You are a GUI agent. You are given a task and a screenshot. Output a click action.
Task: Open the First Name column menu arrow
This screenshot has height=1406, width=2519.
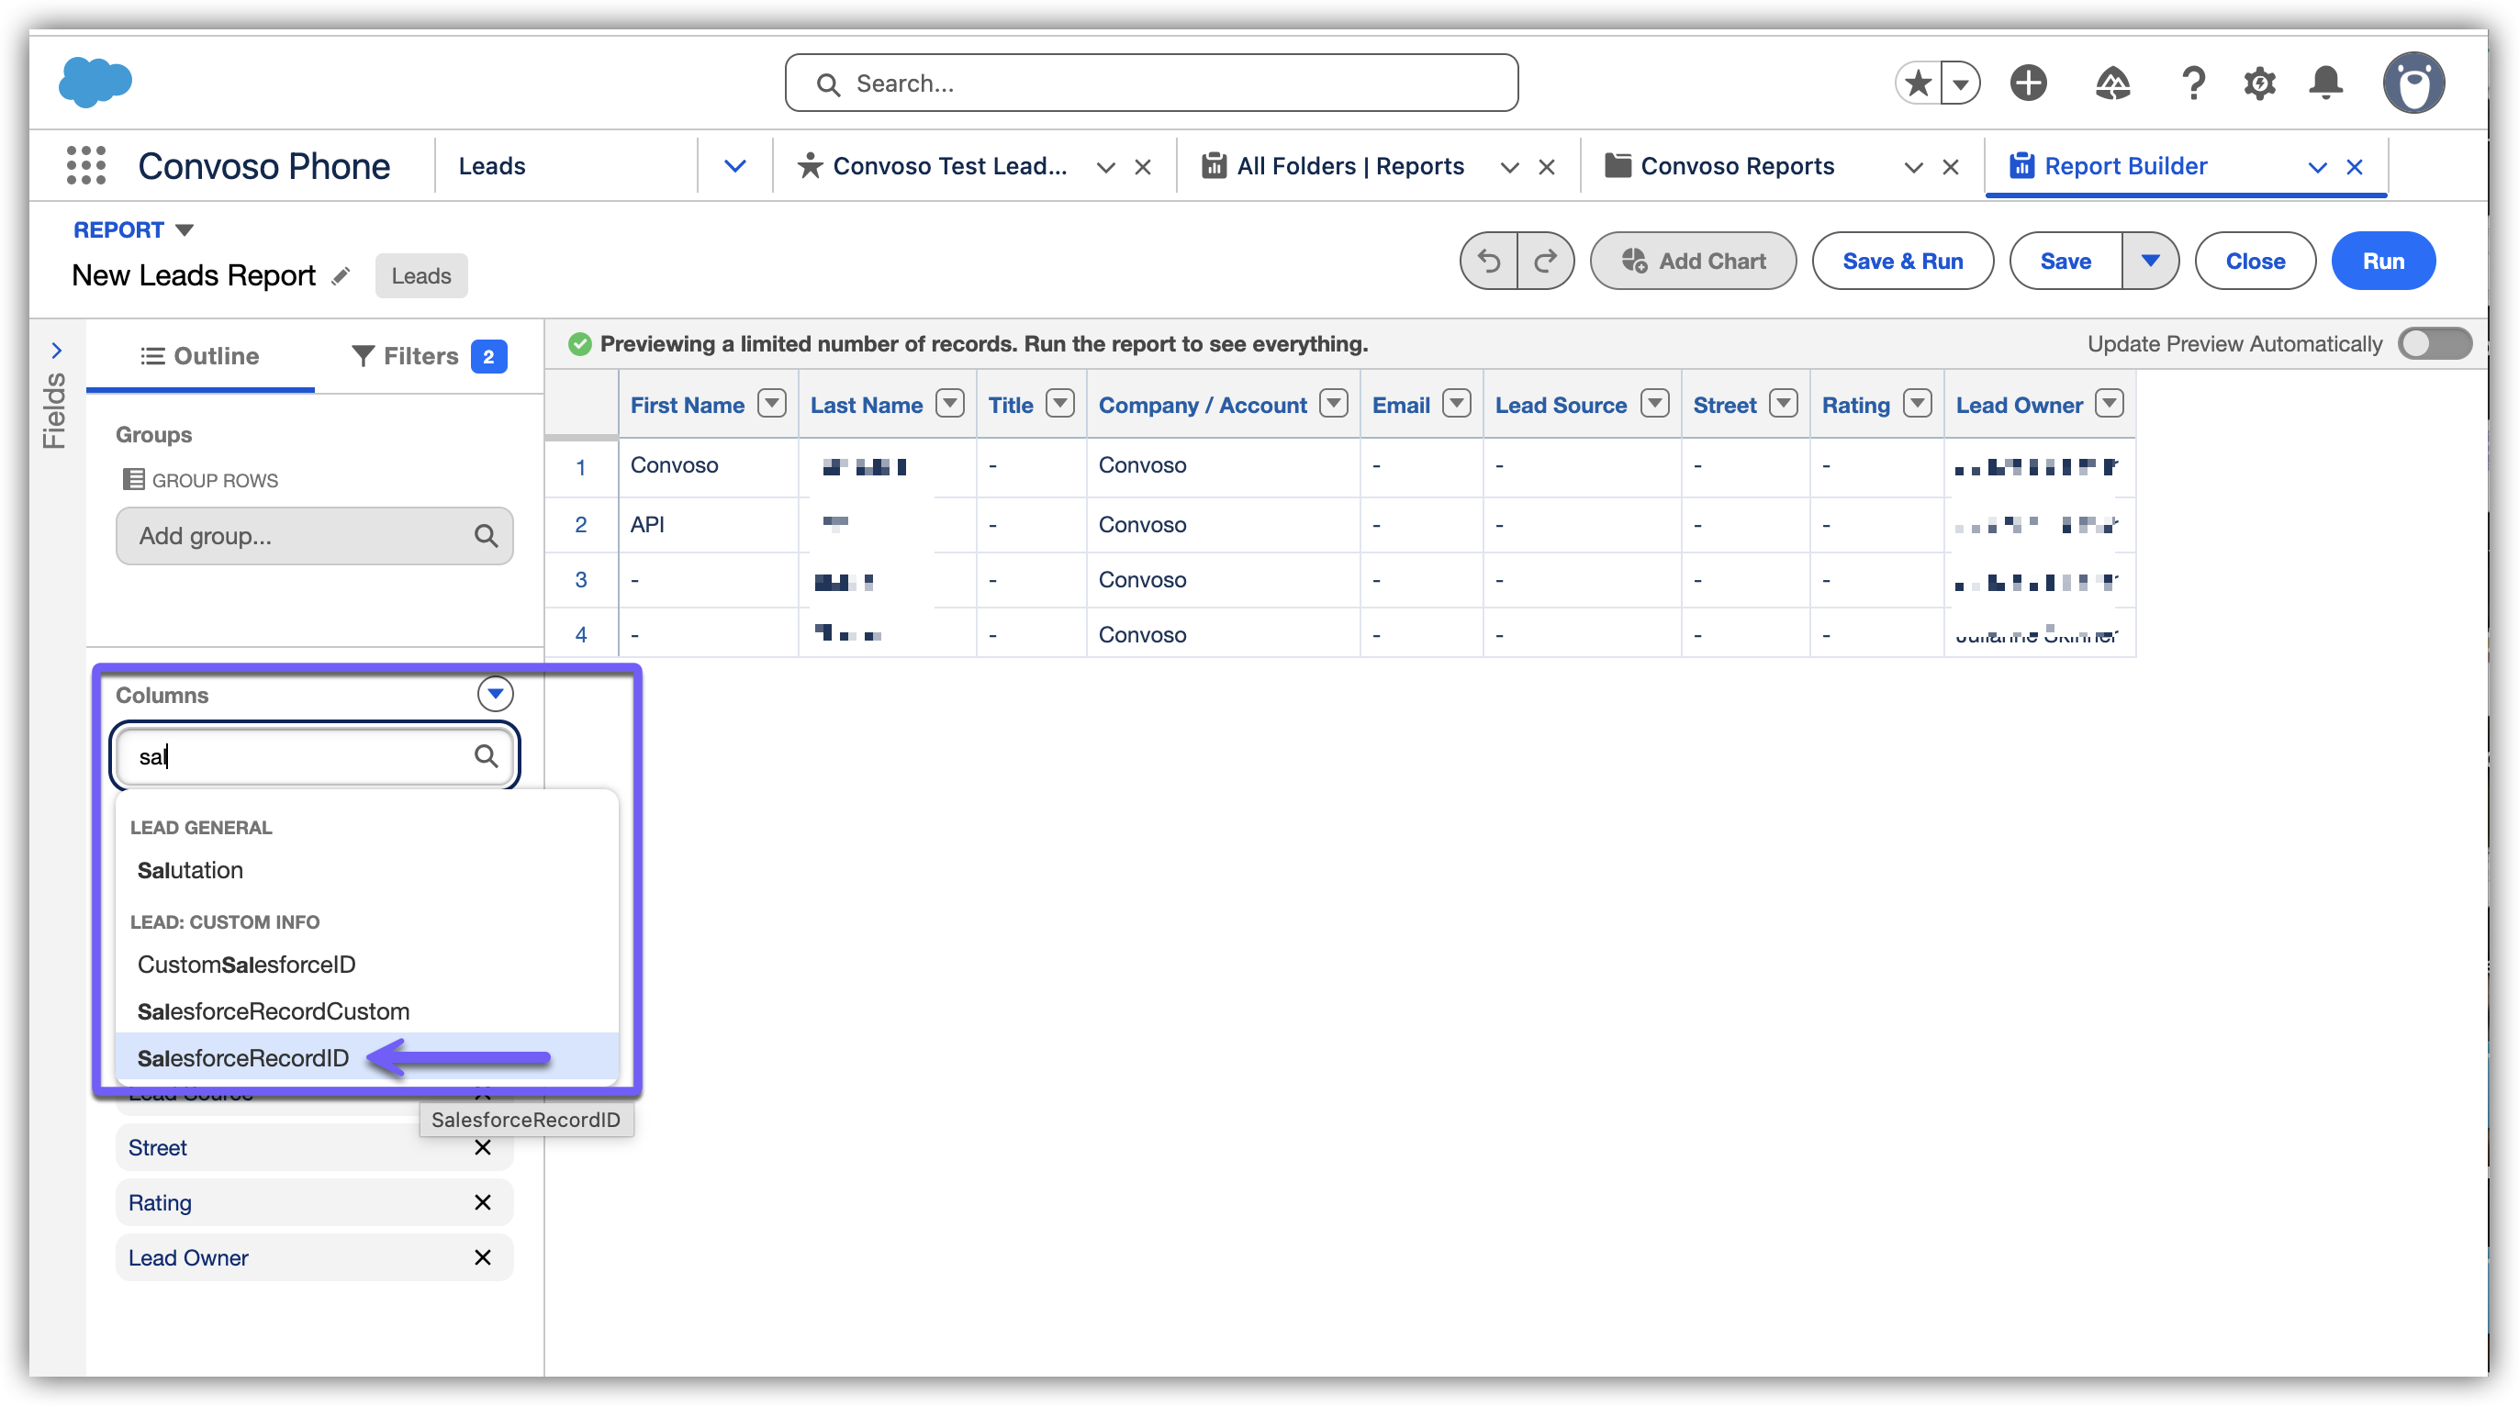pos(771,404)
